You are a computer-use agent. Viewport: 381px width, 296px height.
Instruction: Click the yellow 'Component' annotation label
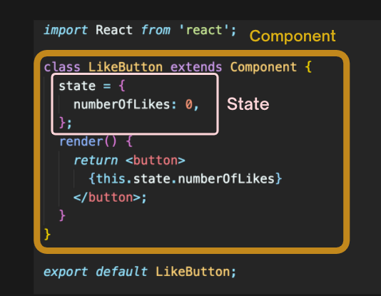click(x=293, y=36)
